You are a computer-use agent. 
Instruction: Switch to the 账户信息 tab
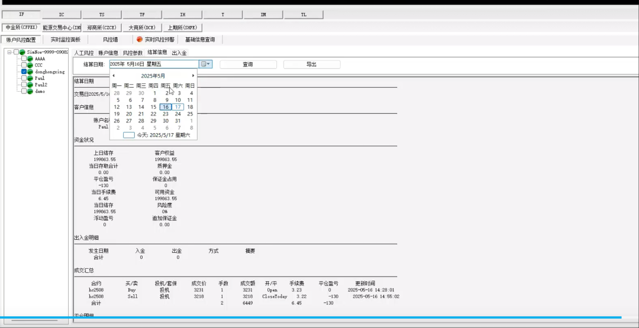coord(108,53)
